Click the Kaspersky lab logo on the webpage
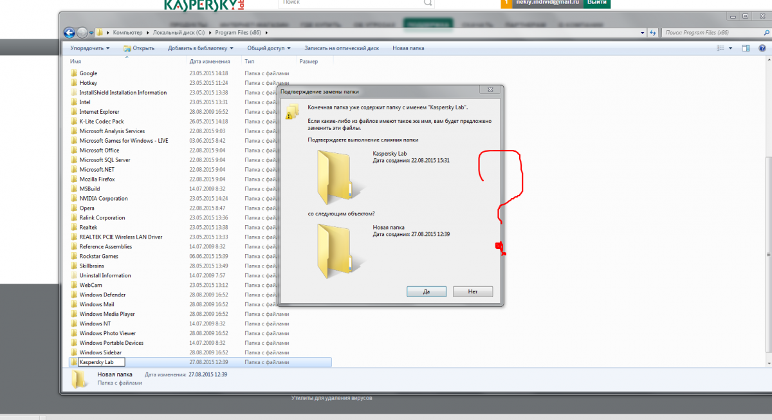This screenshot has width=772, height=420. [205, 5]
